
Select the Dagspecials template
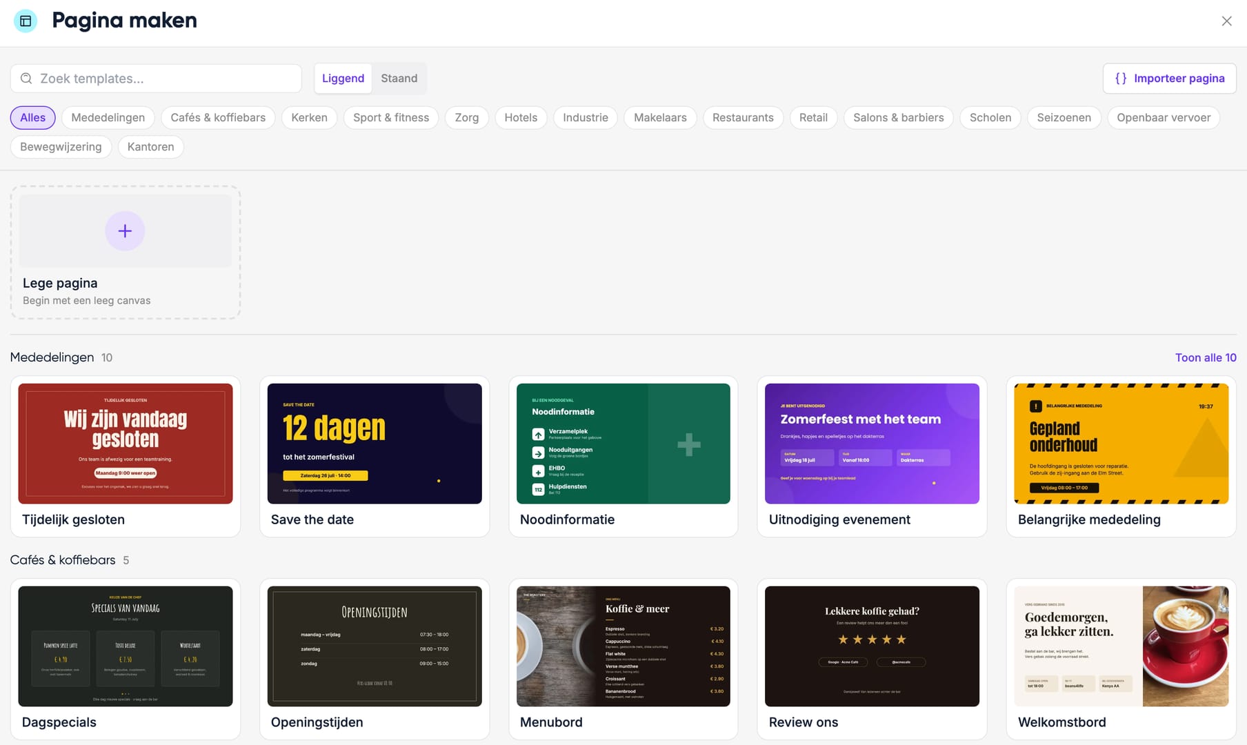click(x=126, y=659)
